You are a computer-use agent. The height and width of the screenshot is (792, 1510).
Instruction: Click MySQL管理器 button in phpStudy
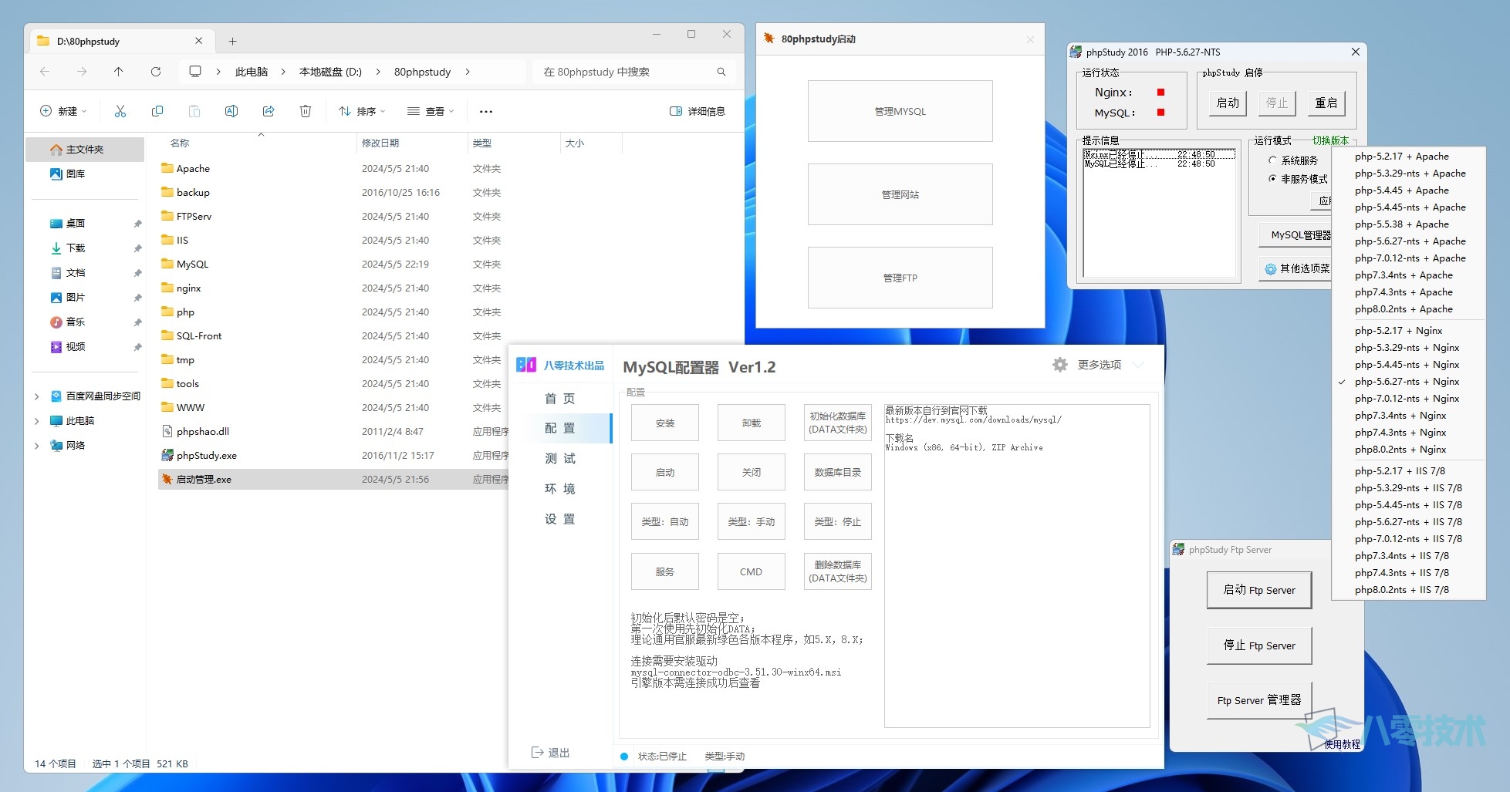click(x=1296, y=235)
